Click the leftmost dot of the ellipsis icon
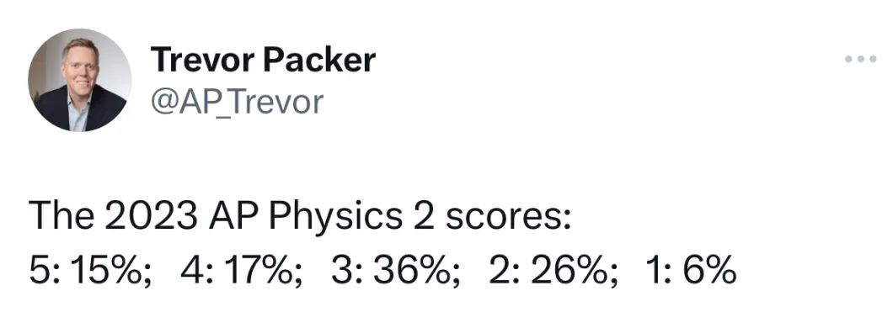This screenshot has width=893, height=328. [848, 59]
